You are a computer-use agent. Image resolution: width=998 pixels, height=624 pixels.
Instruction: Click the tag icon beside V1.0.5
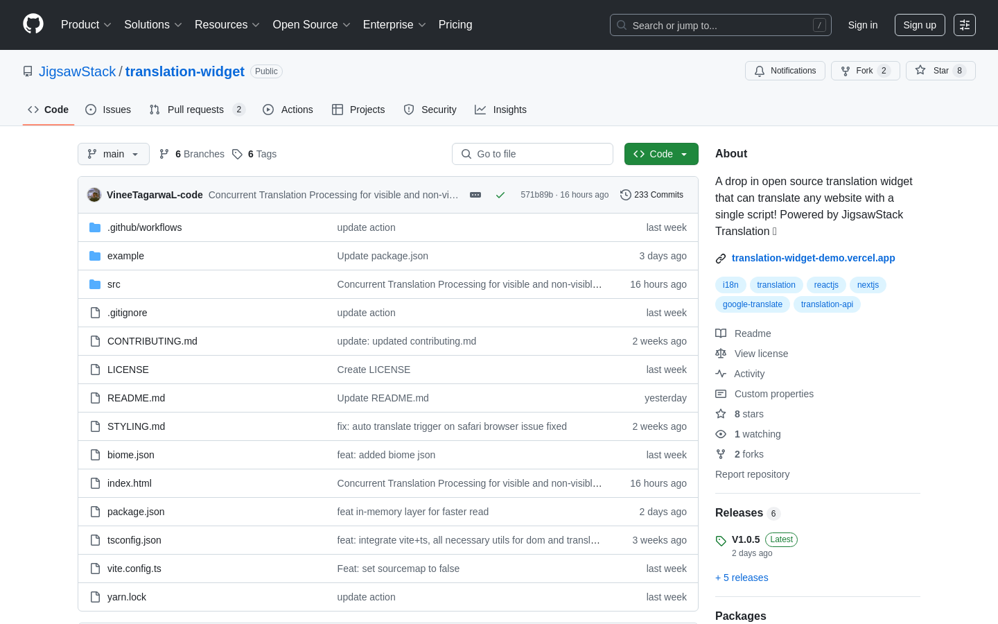721,541
